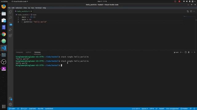Click the putStrLn "hello world" code line
197x110 pixels.
[35, 22]
